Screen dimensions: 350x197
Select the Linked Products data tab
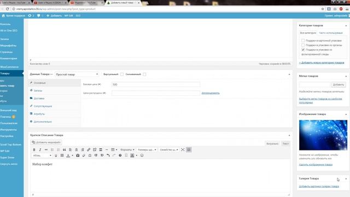pos(55,106)
